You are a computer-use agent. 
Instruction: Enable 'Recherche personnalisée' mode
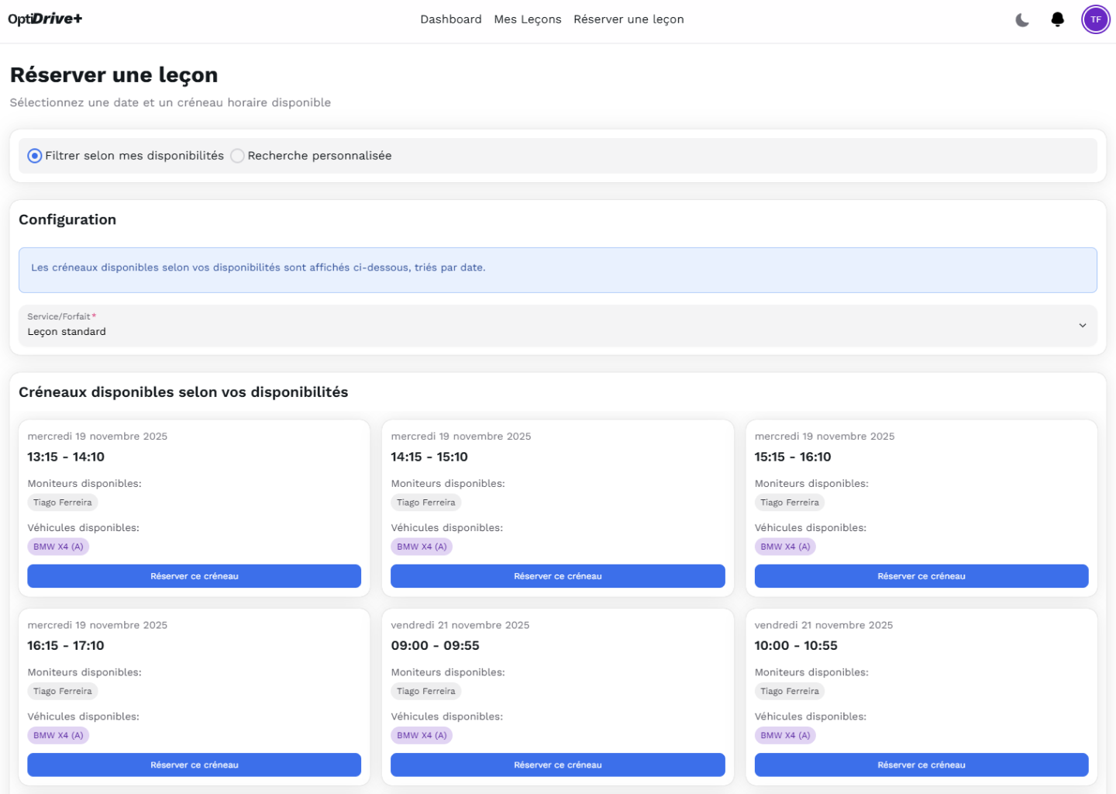(x=237, y=156)
